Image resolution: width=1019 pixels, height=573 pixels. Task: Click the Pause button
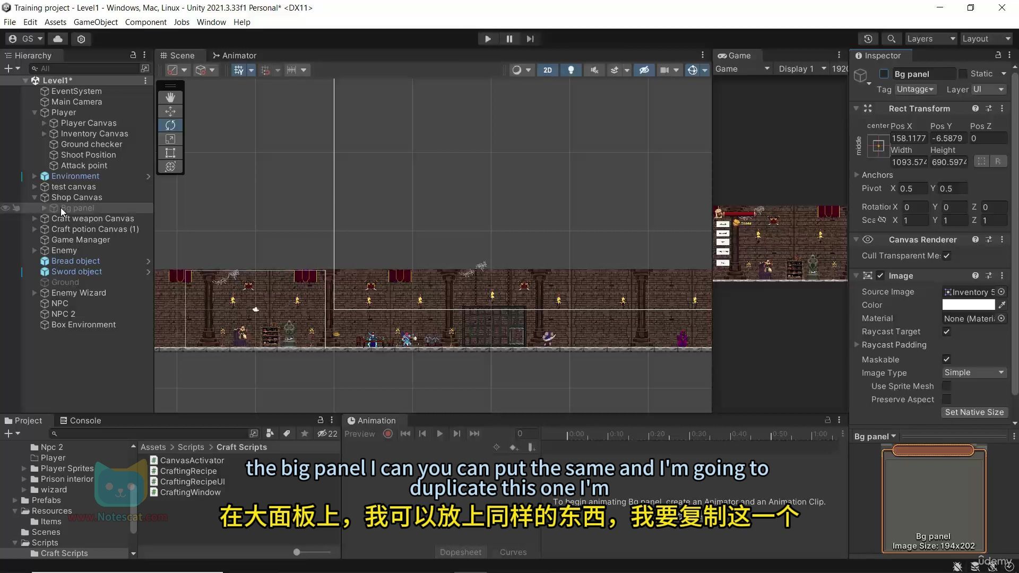coord(509,39)
